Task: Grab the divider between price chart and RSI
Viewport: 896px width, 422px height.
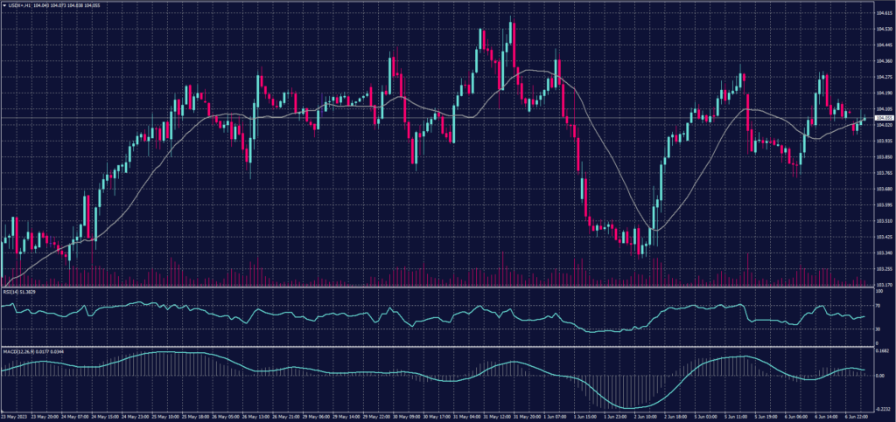Action: click(x=437, y=287)
